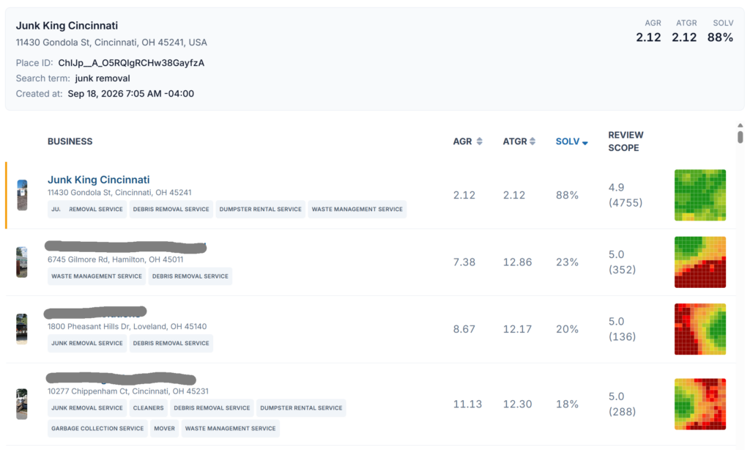Click header address 11430 Gondola St
The height and width of the screenshot is (450, 750).
[x=111, y=42]
